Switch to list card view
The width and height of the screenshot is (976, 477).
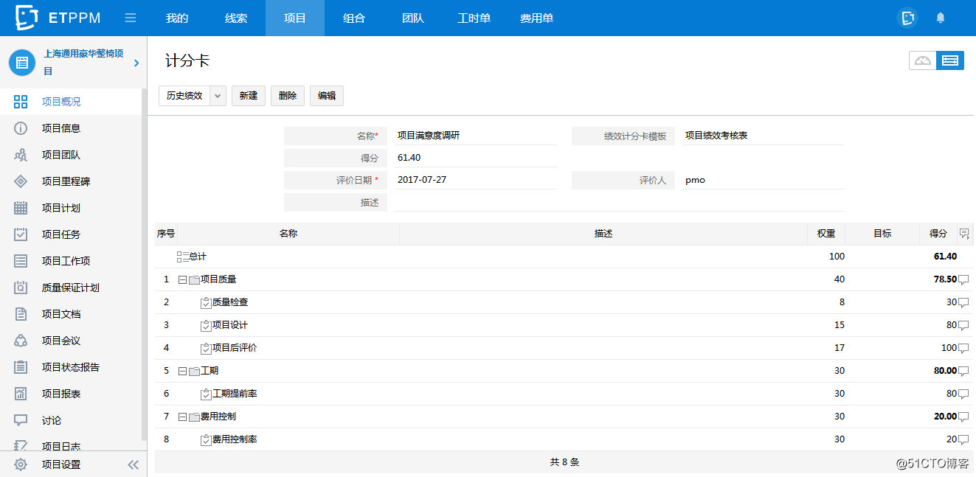pos(950,60)
